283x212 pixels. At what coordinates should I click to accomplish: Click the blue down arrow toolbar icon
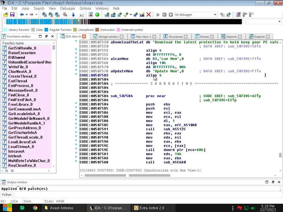pyautogui.click(x=73, y=15)
